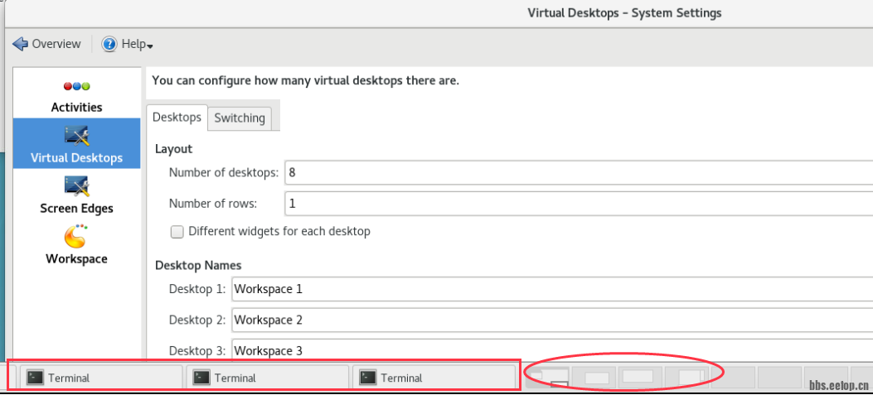The height and width of the screenshot is (395, 873).
Task: Click the first Terminal taskbar icon
Action: pyautogui.click(x=35, y=378)
